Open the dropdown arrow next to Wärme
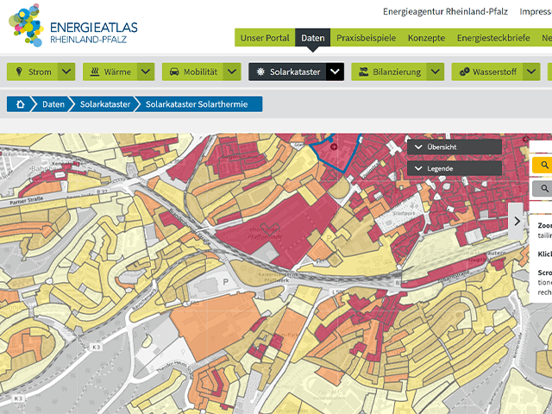 (146, 72)
